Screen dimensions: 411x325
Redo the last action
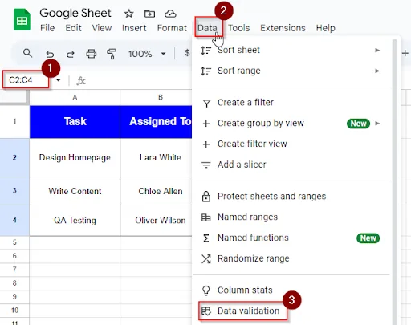click(x=71, y=54)
